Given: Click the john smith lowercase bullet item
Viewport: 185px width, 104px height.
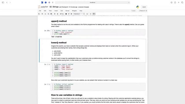Looking at the screenshot, I should tap(57, 55).
